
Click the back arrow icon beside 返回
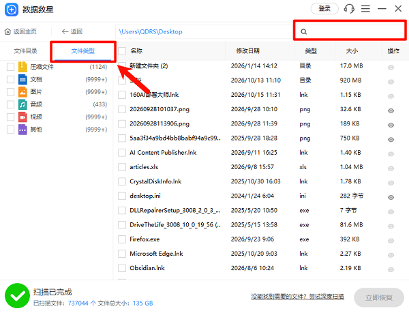point(65,31)
